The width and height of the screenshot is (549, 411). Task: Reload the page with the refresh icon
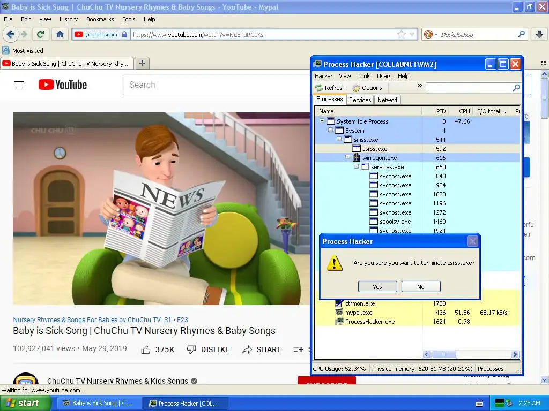(x=41, y=34)
